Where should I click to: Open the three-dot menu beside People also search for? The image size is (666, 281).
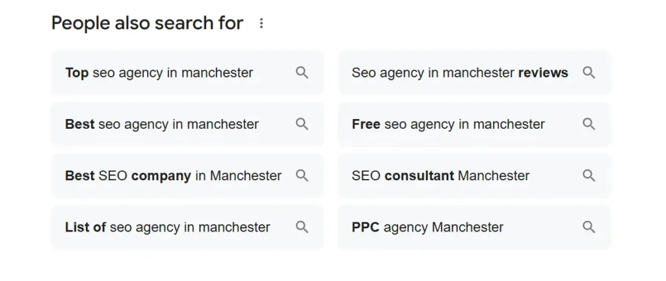261,23
